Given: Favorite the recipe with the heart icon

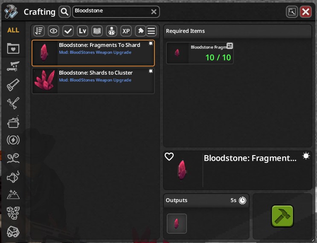Looking at the screenshot, I should [x=169, y=156].
